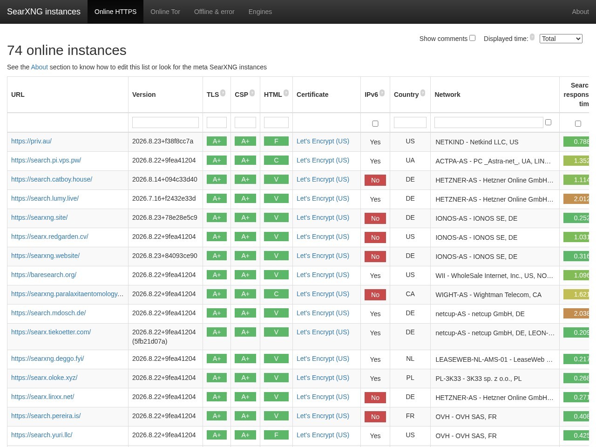The height and width of the screenshot is (447, 596).
Task: Click the help icon beside Displayed time label
Action: tap(532, 37)
